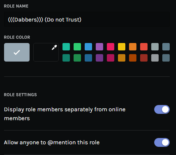
Task: Choose the light purple color swatch
Action: click(99, 47)
